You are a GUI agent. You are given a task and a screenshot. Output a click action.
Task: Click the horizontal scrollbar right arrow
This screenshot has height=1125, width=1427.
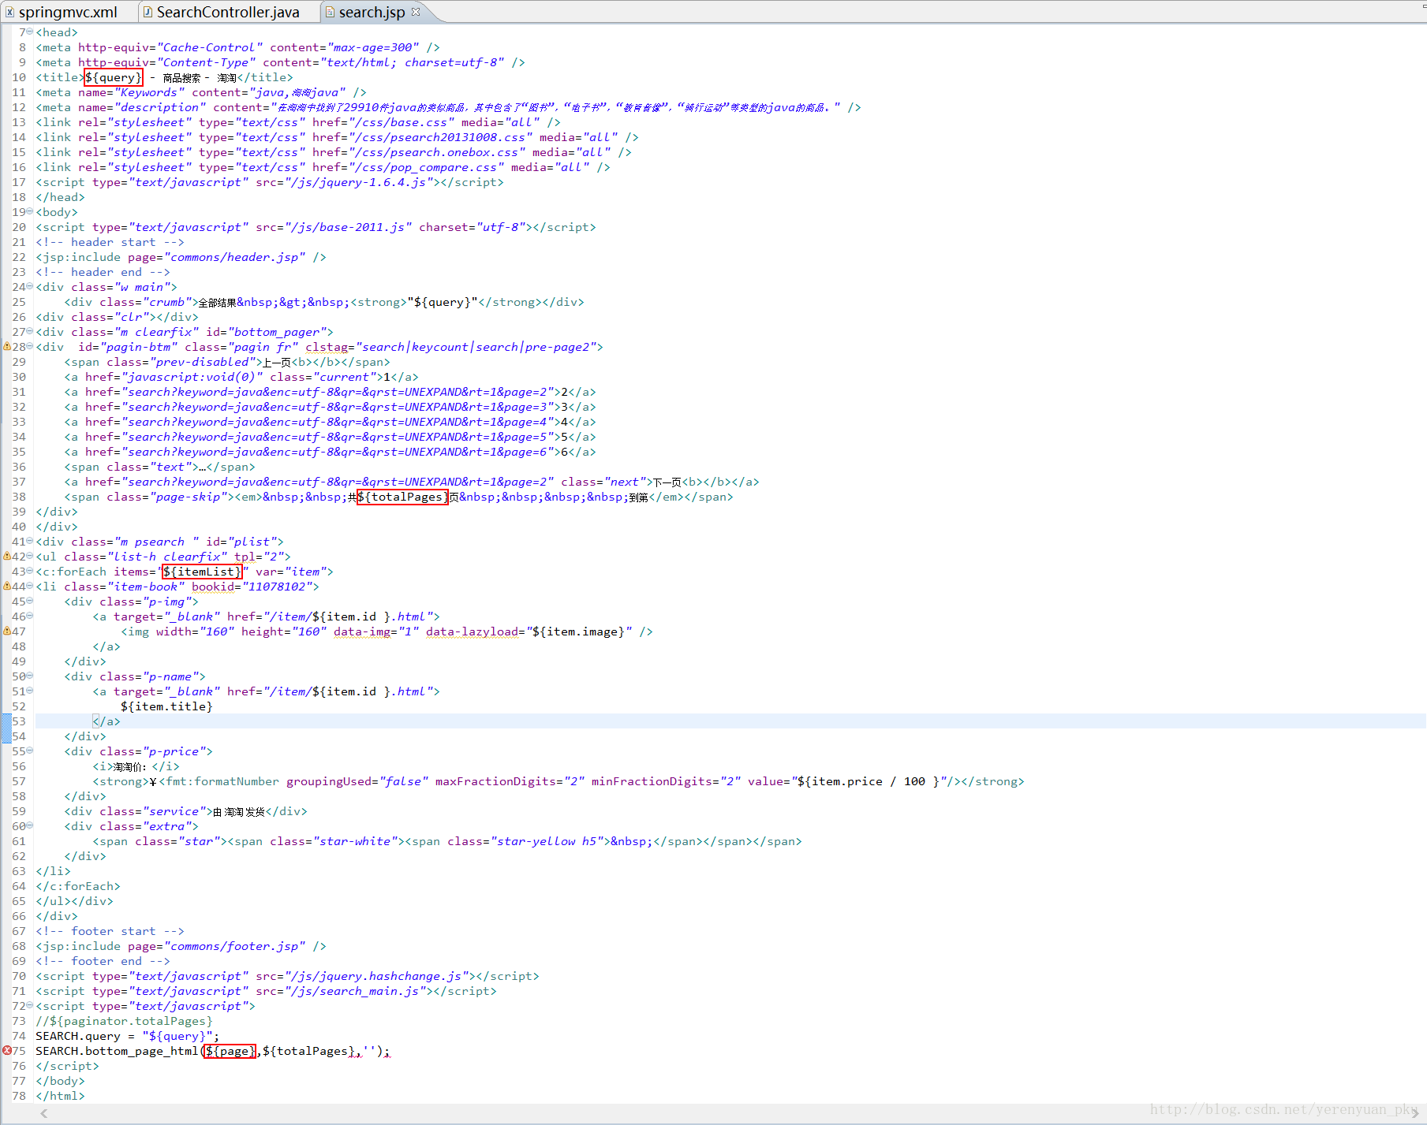[1415, 1113]
